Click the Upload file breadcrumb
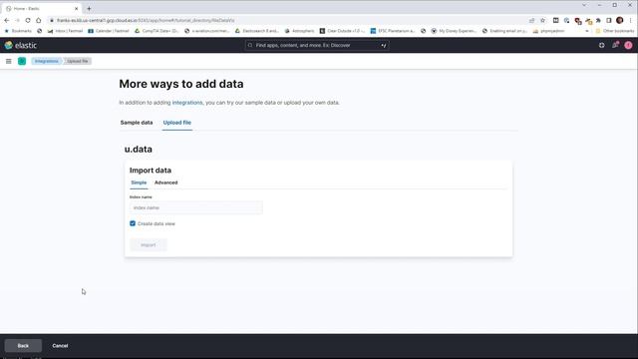Viewport: 638px width, 359px height. 78,61
